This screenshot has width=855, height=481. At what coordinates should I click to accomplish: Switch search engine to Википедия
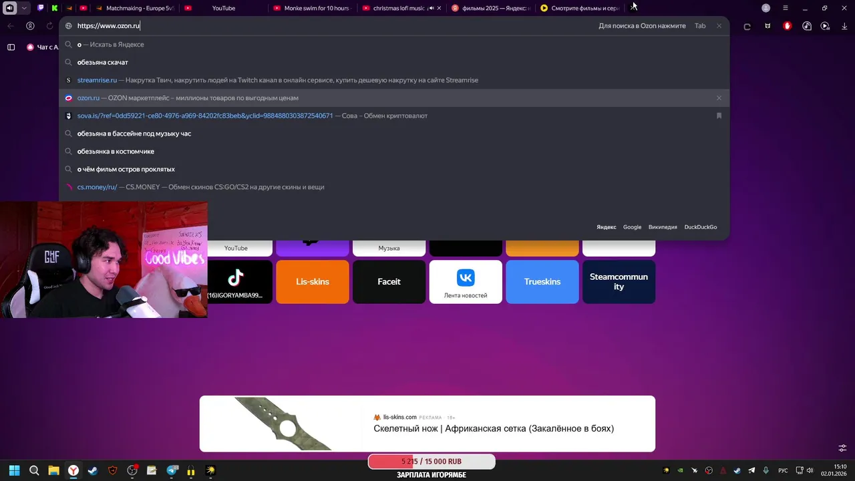(663, 227)
